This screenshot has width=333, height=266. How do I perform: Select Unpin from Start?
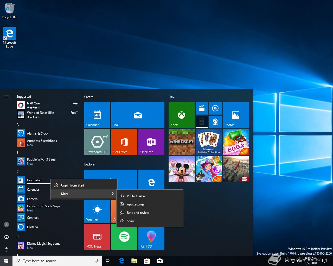tap(84, 185)
